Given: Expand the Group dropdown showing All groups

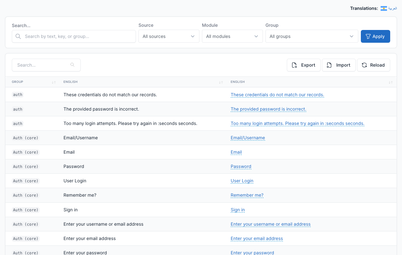Looking at the screenshot, I should coord(312,36).
